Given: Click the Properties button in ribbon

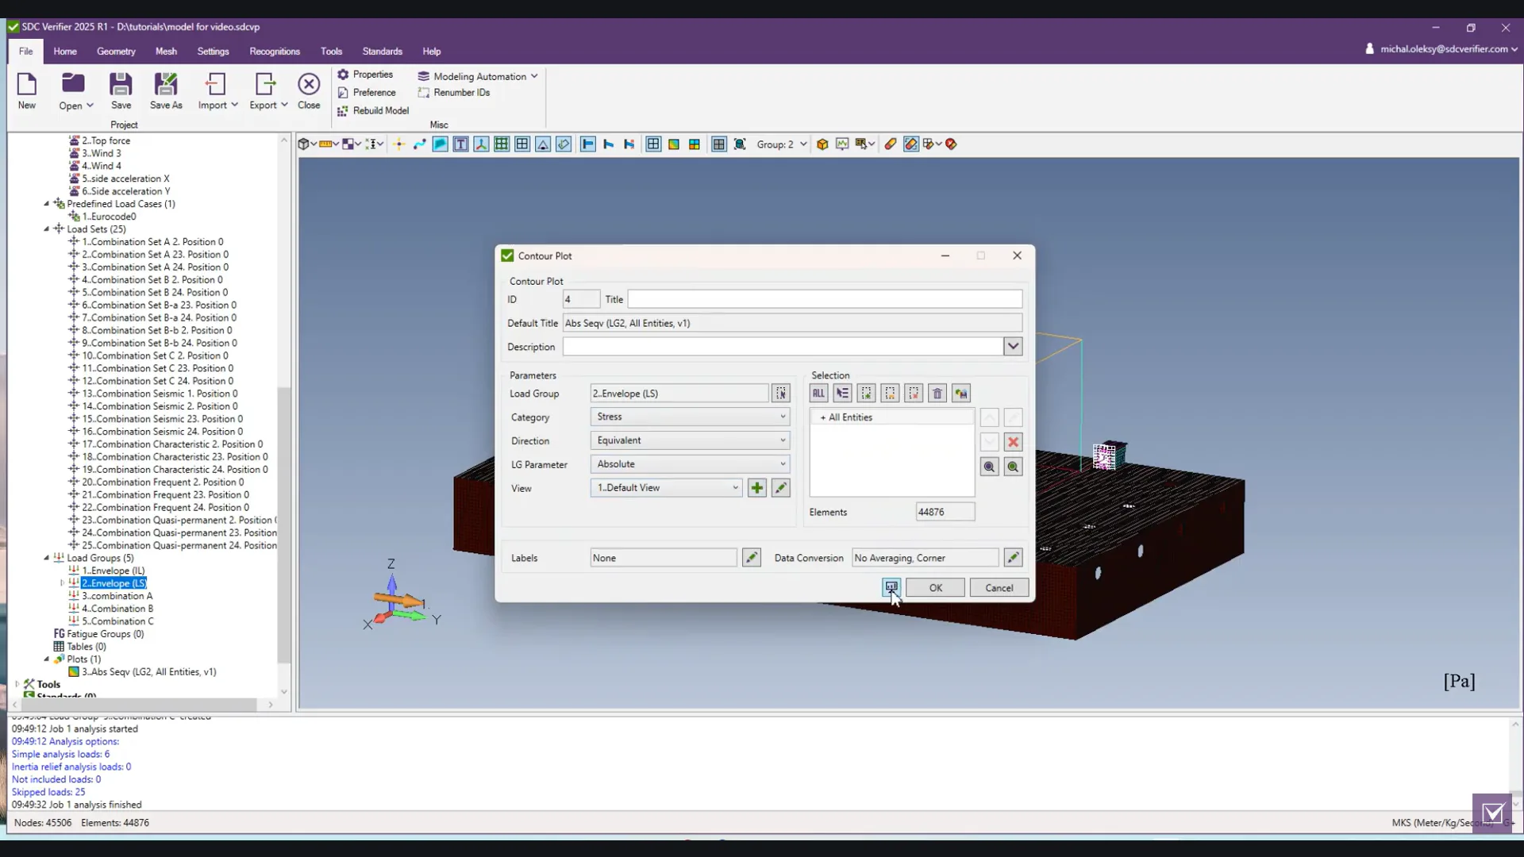Looking at the screenshot, I should [365, 75].
